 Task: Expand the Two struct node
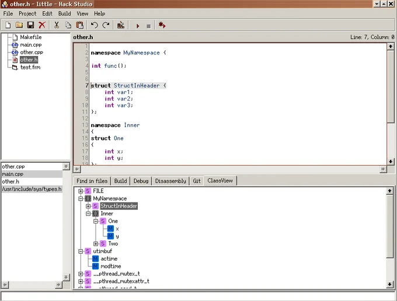coord(96,244)
